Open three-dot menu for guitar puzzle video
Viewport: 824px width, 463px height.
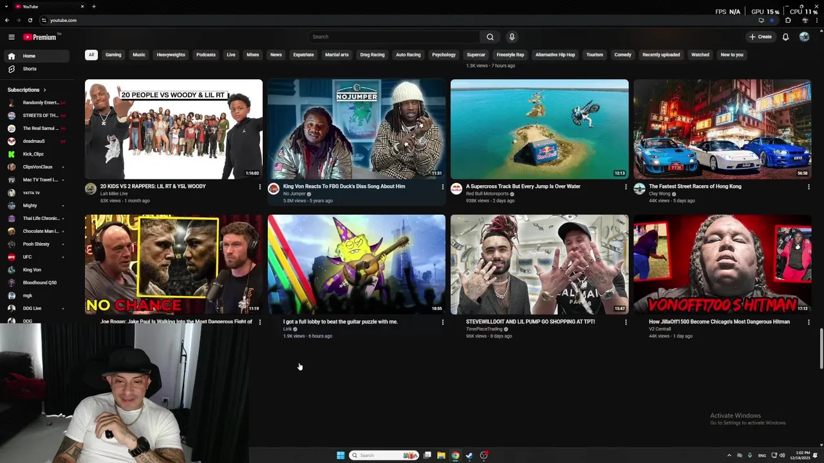click(x=443, y=322)
